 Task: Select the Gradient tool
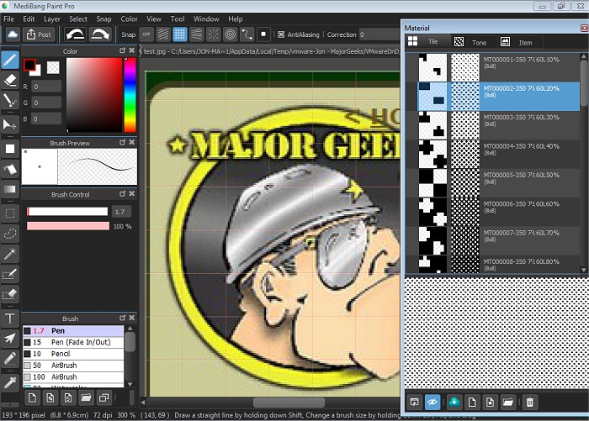tap(10, 189)
